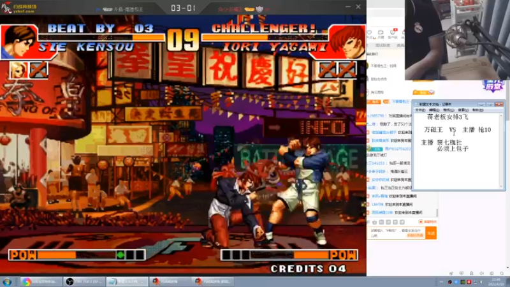Click the Notepad scrollbar up arrow
This screenshot has width=510, height=287.
point(501,116)
